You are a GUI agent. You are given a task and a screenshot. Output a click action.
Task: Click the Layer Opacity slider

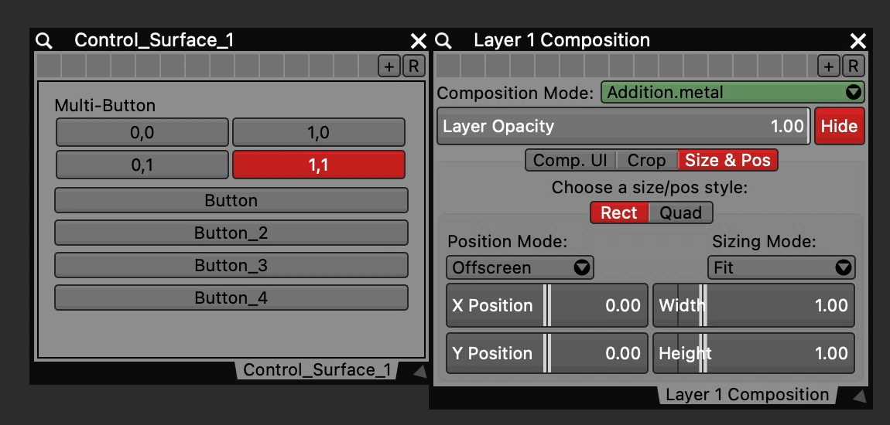click(x=623, y=126)
